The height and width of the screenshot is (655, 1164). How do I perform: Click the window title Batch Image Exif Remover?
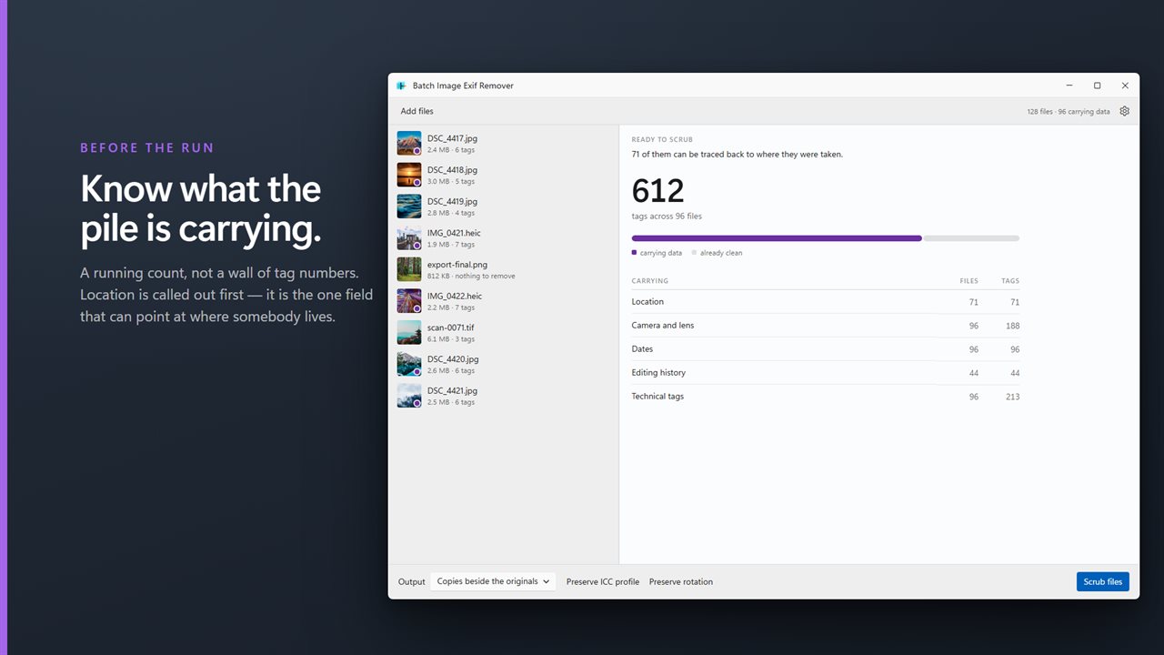pos(463,86)
